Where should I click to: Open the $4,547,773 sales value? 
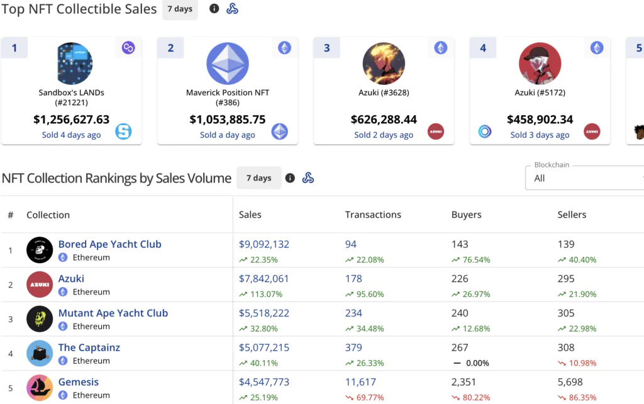coord(264,382)
